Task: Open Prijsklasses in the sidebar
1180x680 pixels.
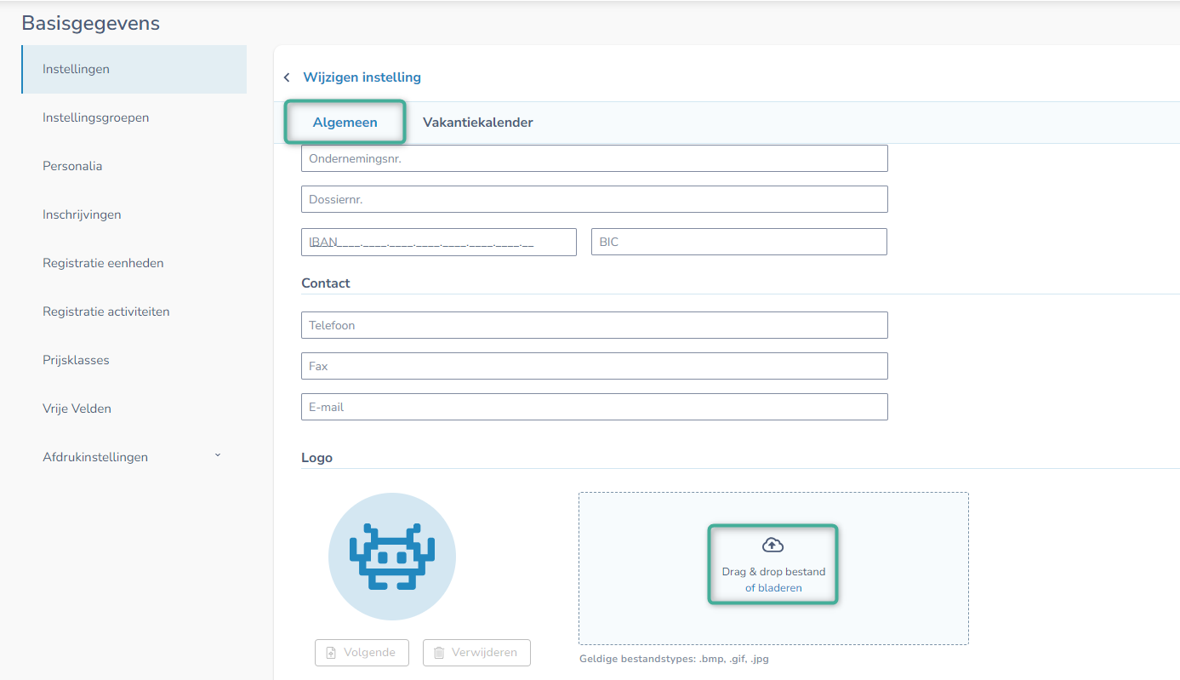Action: click(x=76, y=360)
